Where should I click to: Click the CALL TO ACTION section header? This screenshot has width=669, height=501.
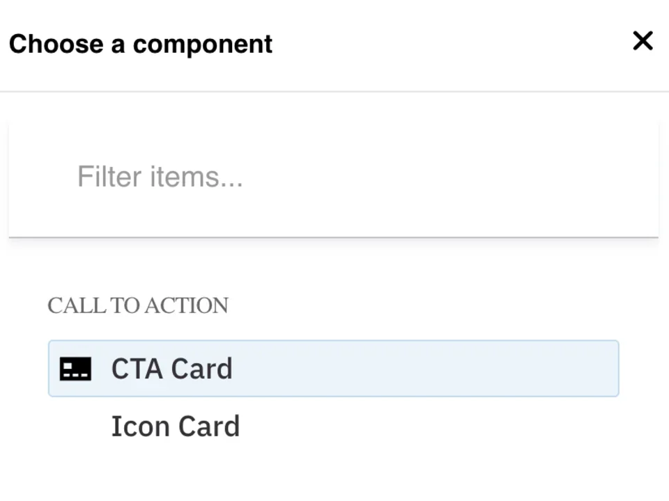click(x=138, y=305)
